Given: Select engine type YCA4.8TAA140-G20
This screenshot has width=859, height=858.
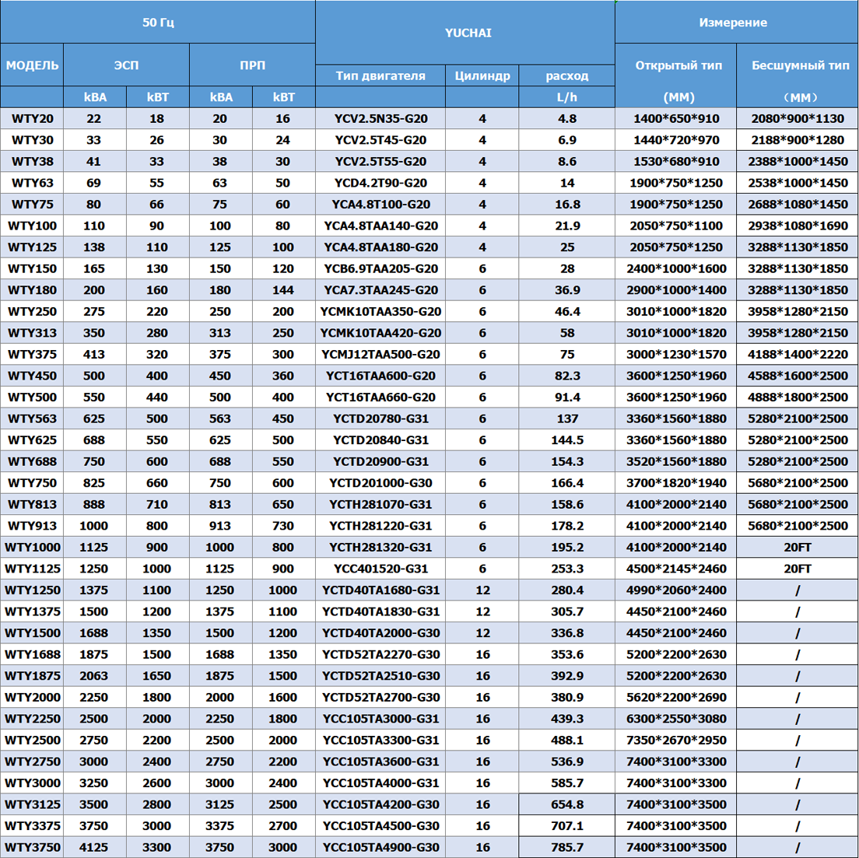Looking at the screenshot, I should tap(380, 226).
